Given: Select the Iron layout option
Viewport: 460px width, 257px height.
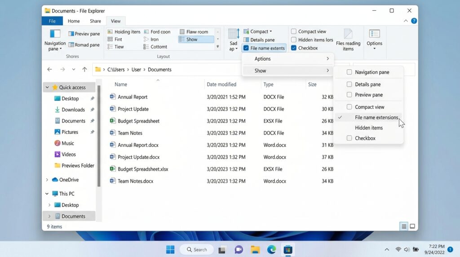Looking at the screenshot, I should pyautogui.click(x=151, y=39).
